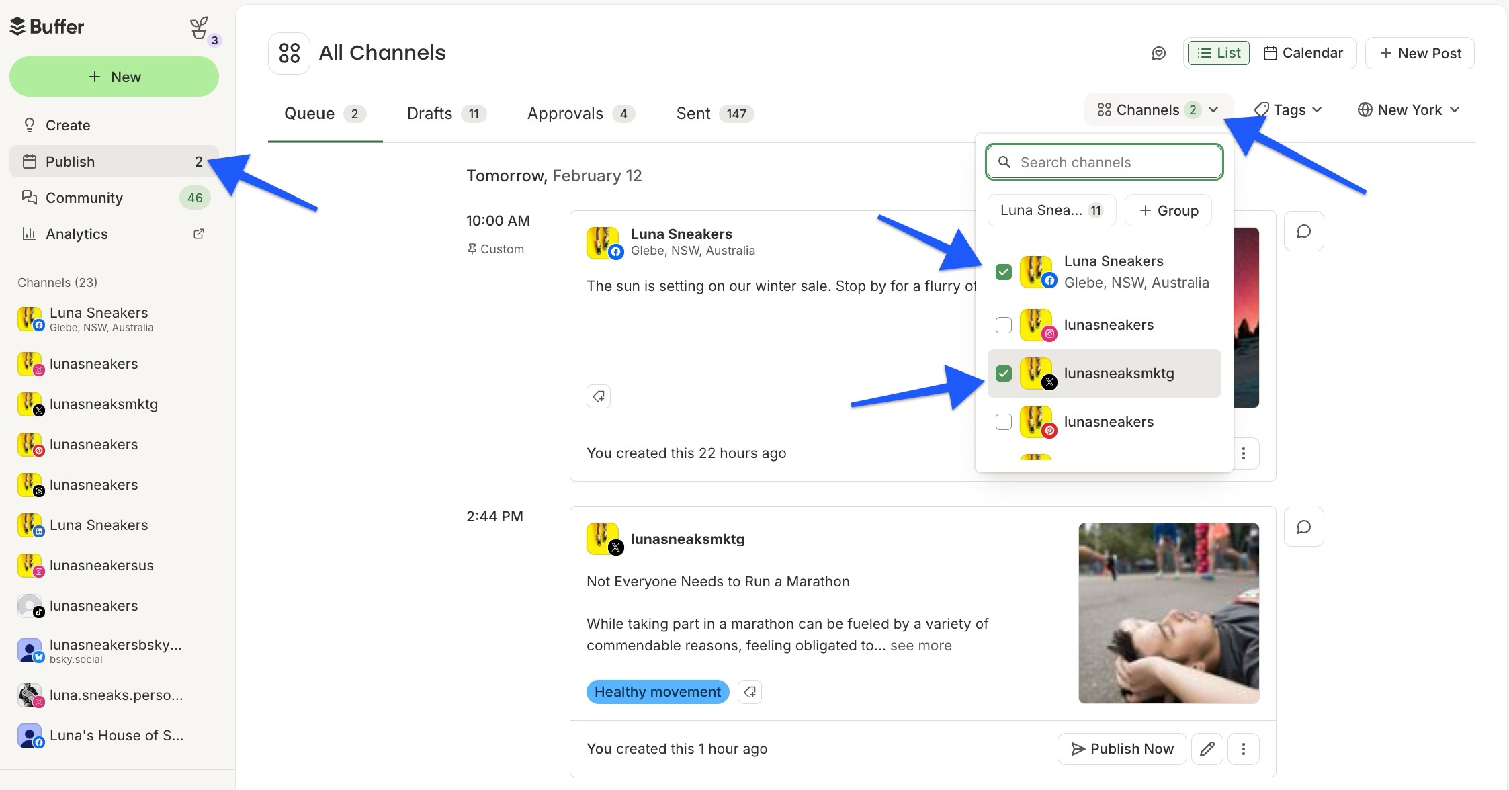
Task: Uncheck the Luna Sneakers Facebook channel checkbox
Action: (1003, 272)
